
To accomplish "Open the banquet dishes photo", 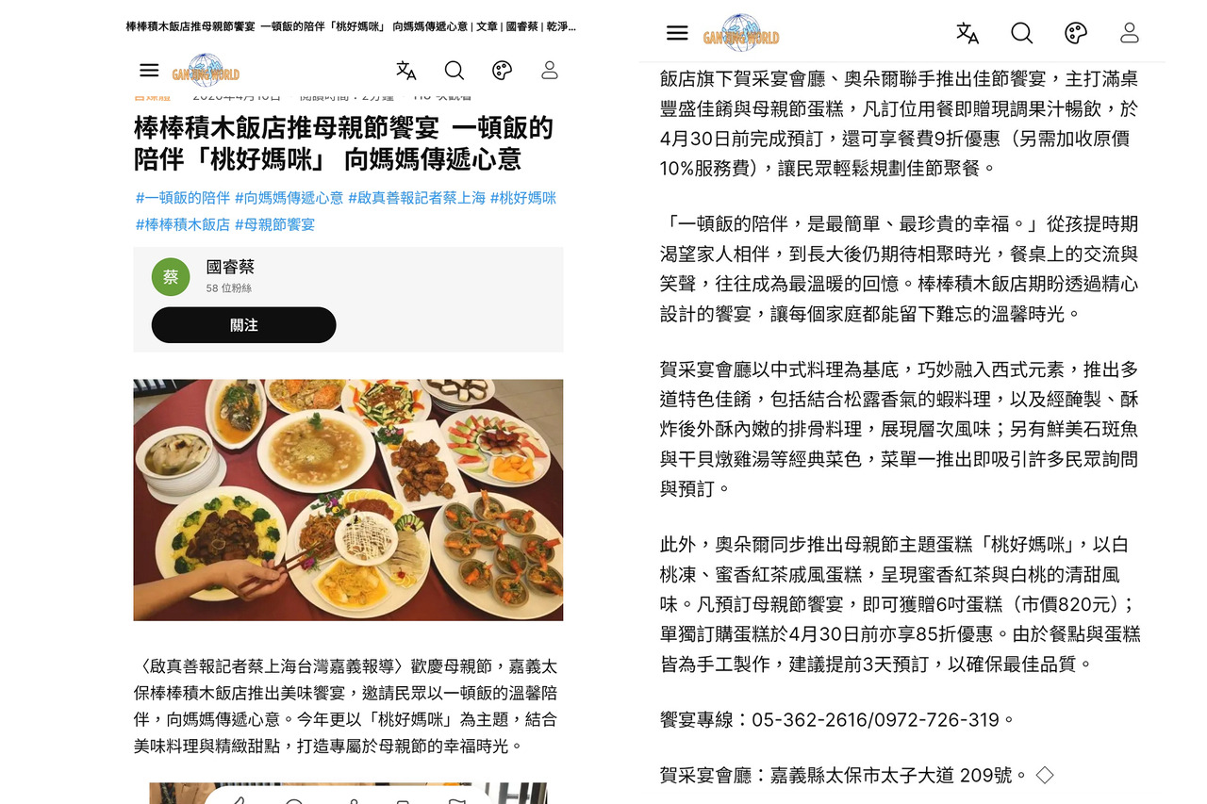I will pyautogui.click(x=348, y=500).
